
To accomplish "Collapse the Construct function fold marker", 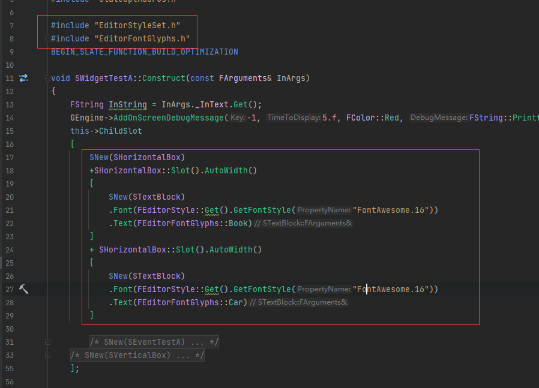I will tap(47, 78).
